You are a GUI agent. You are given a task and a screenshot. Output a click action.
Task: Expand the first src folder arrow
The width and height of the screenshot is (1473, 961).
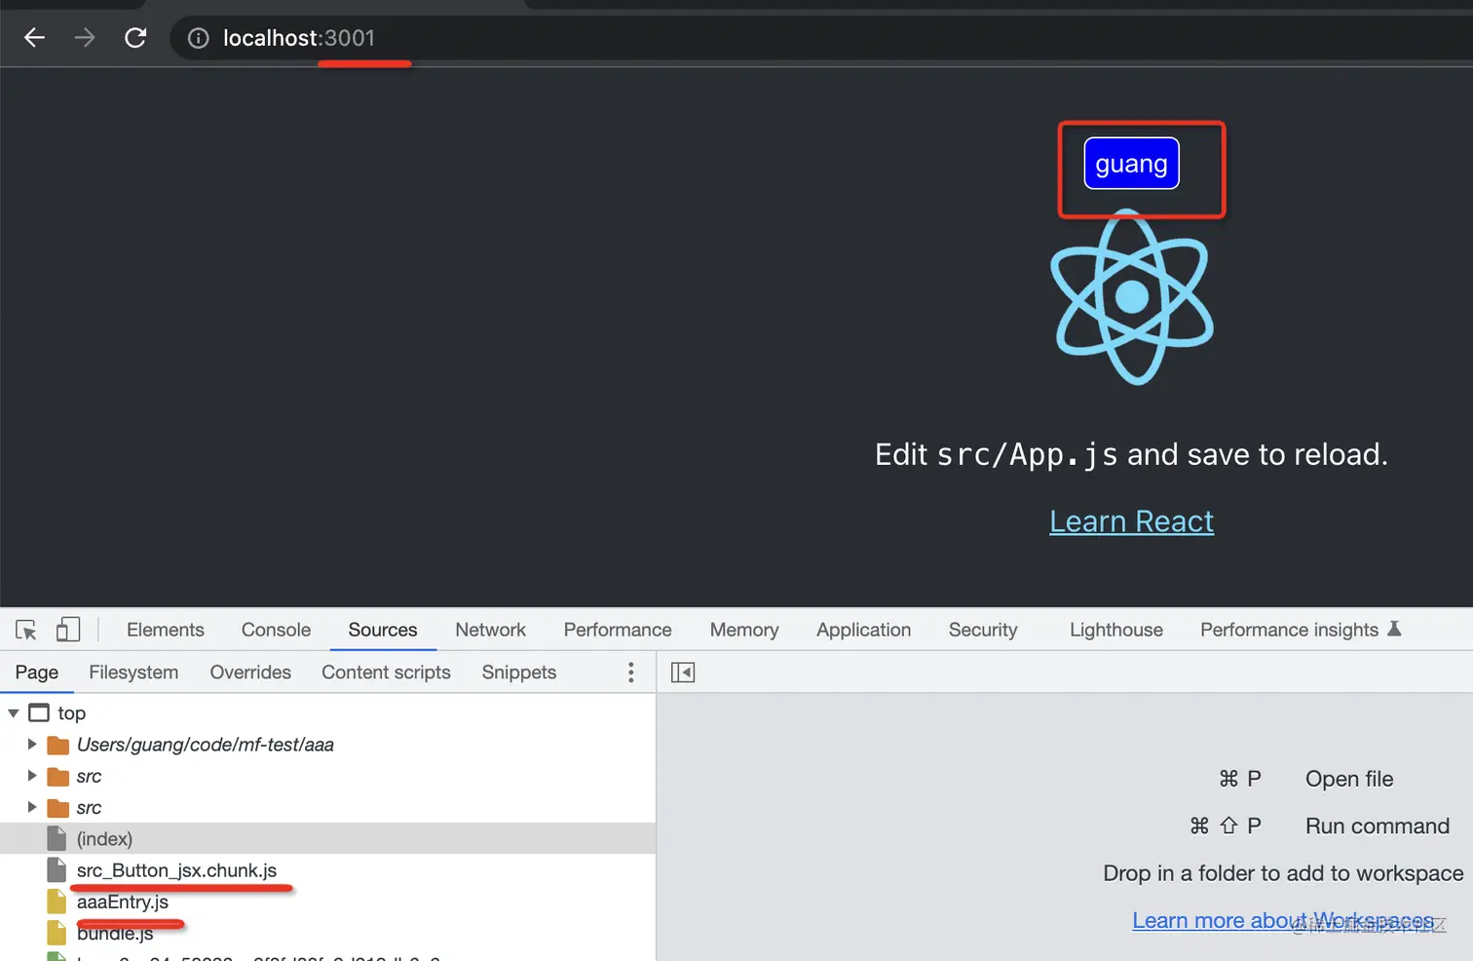[x=32, y=776]
